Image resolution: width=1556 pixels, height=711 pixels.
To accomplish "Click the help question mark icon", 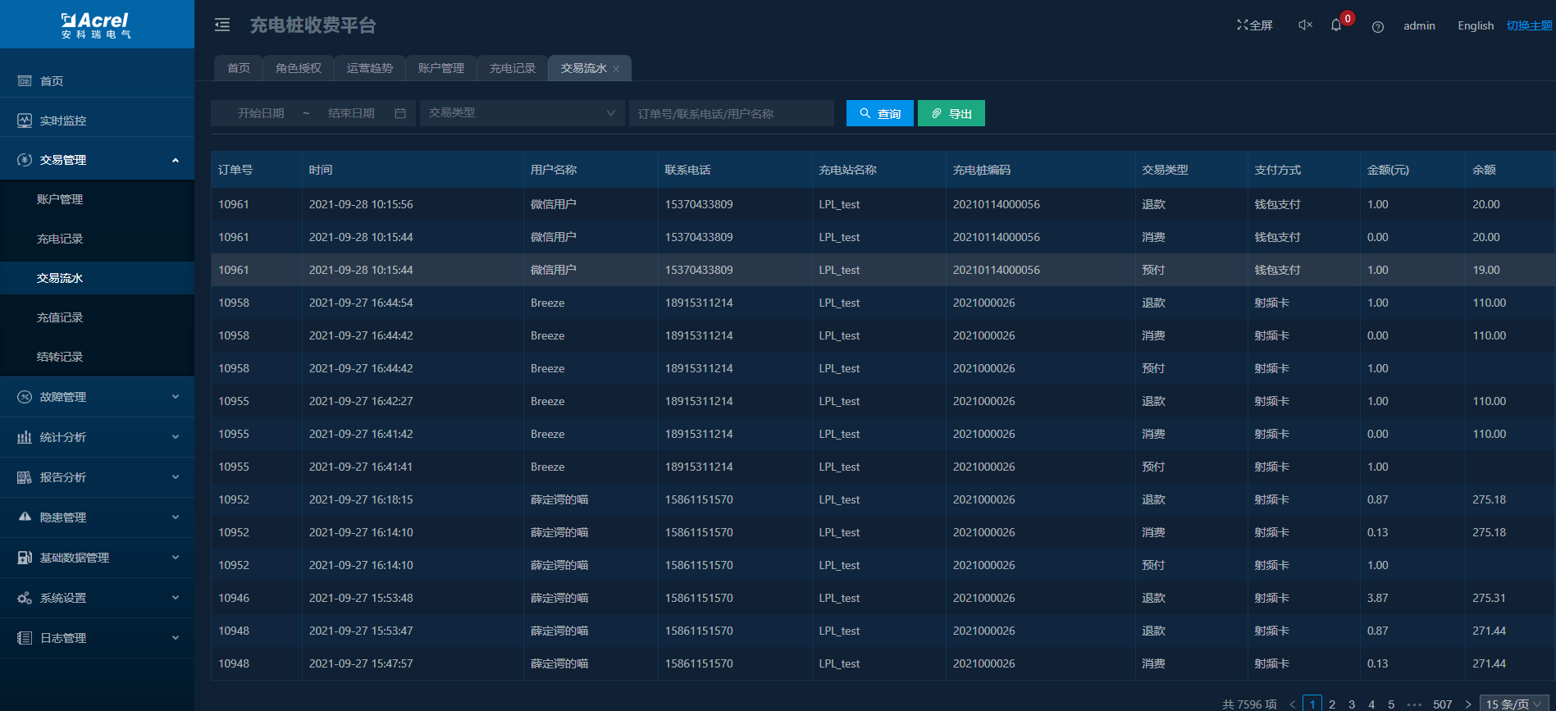I will tap(1378, 26).
